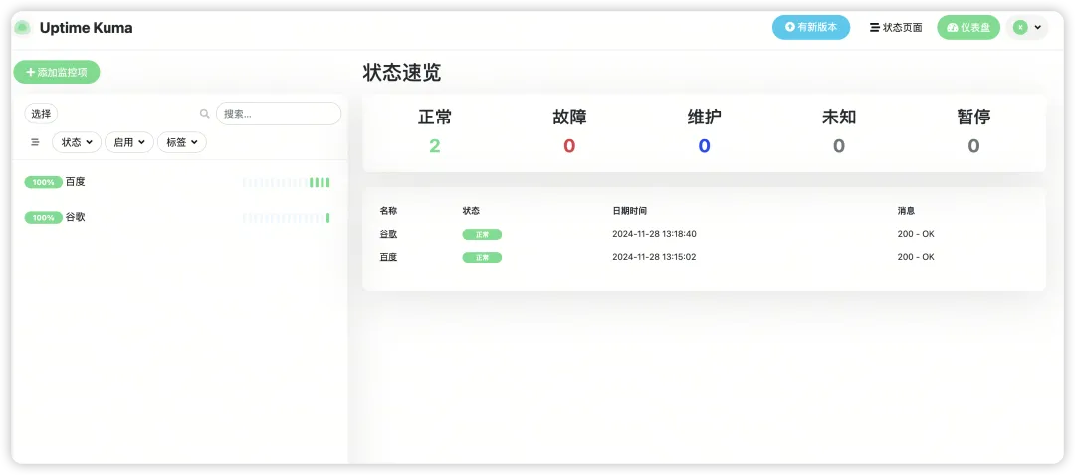
Task: Click the 消息 column header
Action: [906, 210]
